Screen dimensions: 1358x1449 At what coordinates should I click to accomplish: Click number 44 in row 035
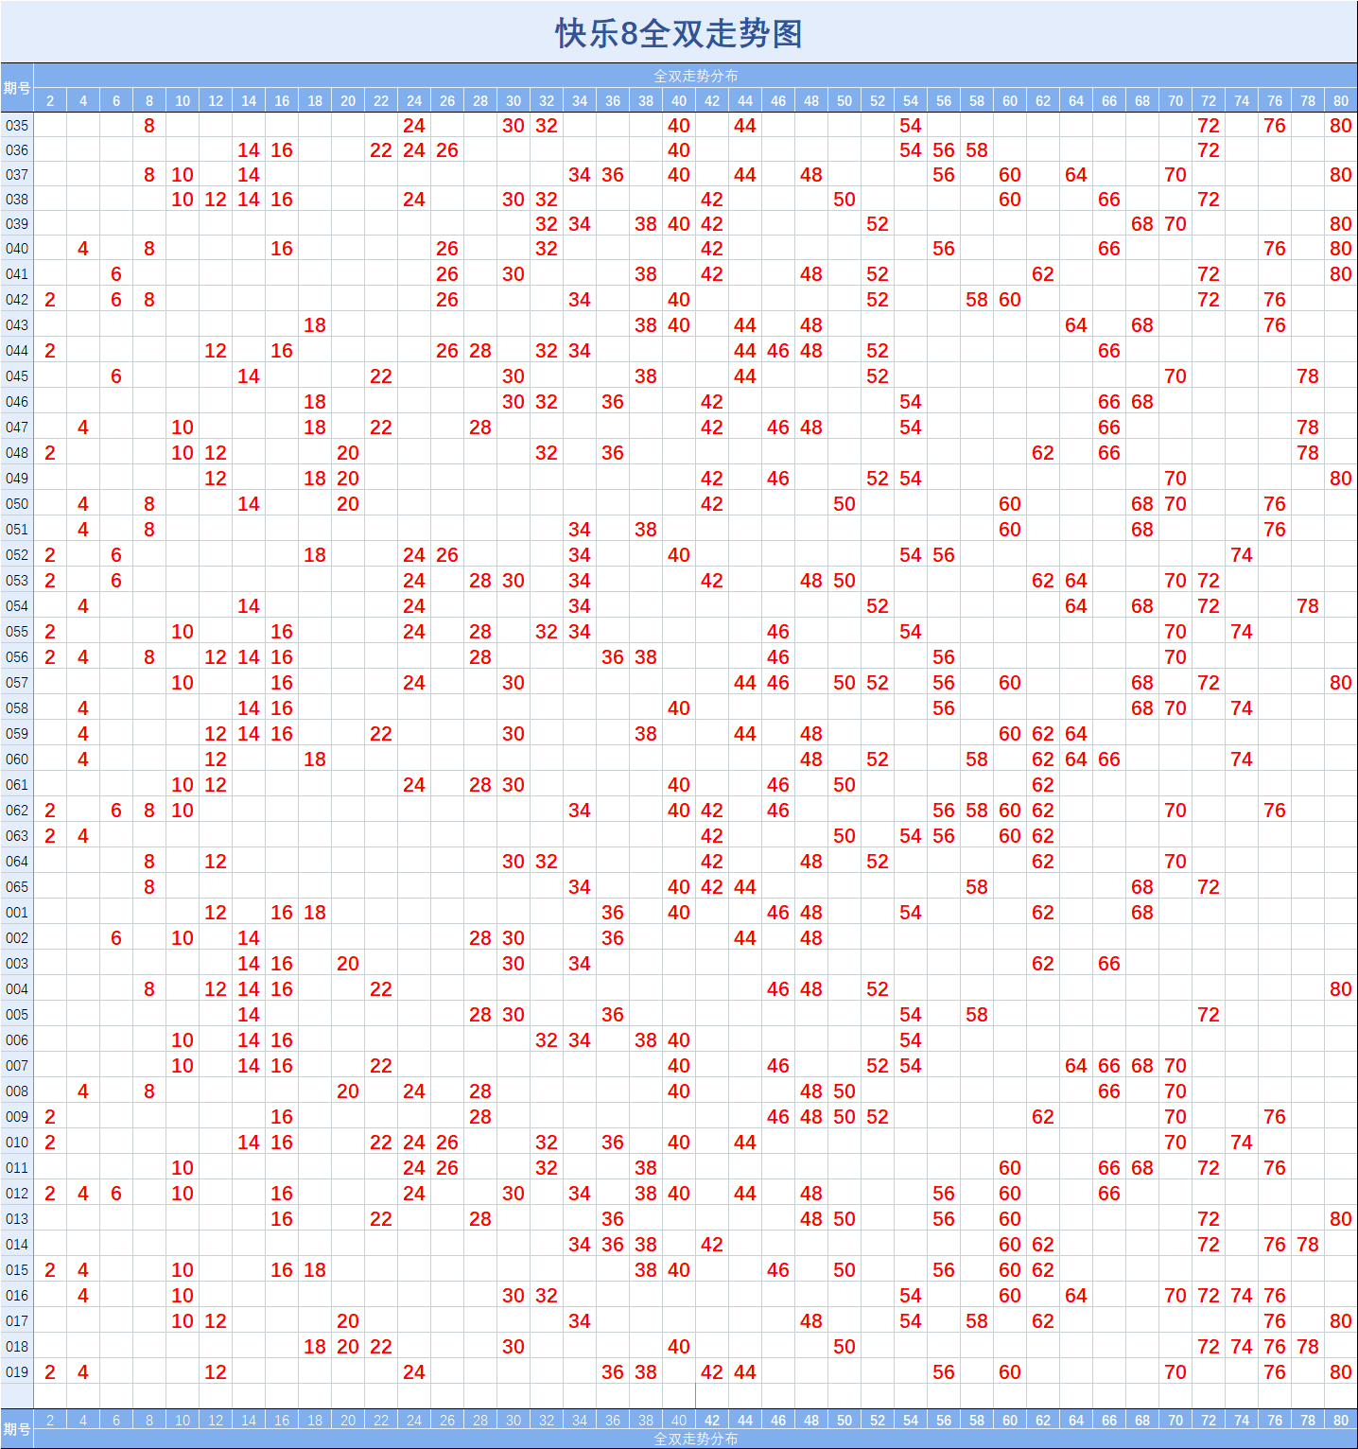coord(745,125)
